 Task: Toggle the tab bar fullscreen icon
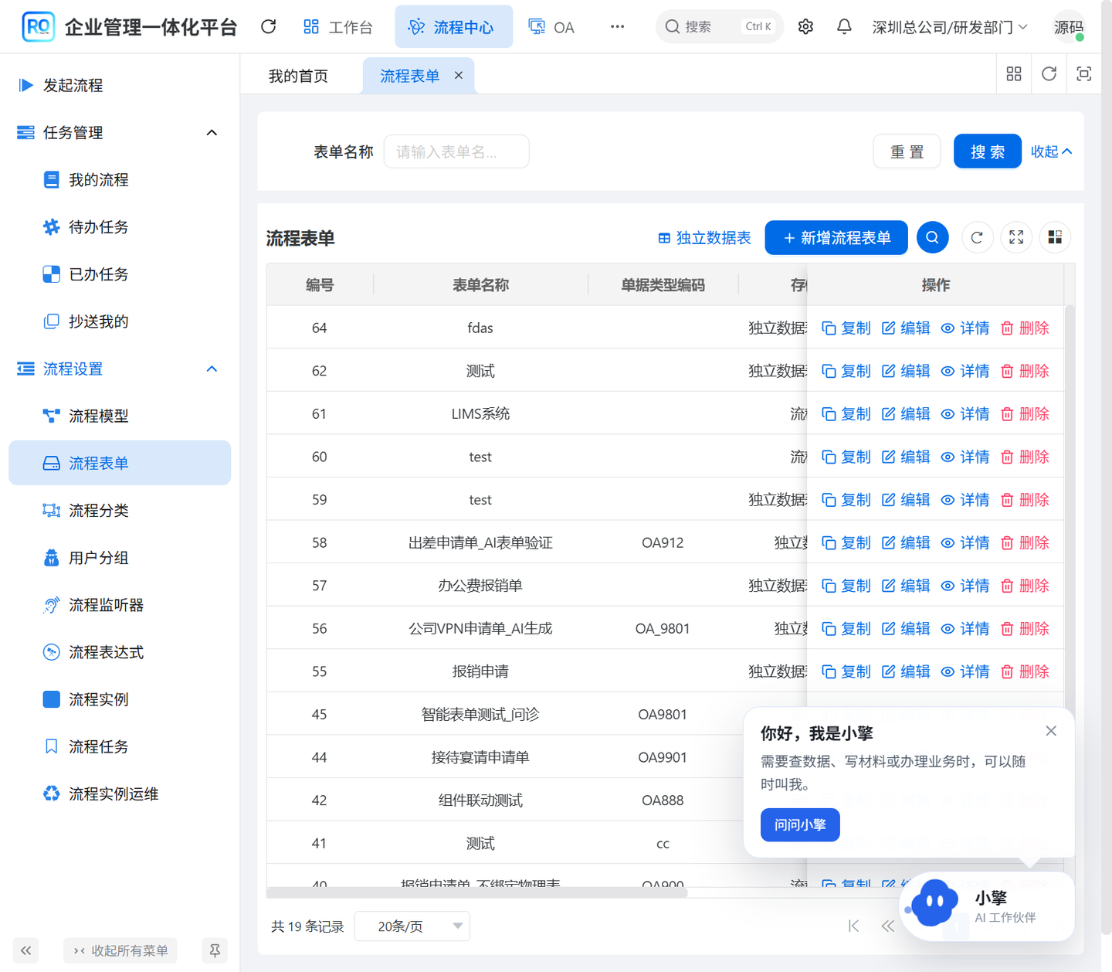[x=1083, y=74]
